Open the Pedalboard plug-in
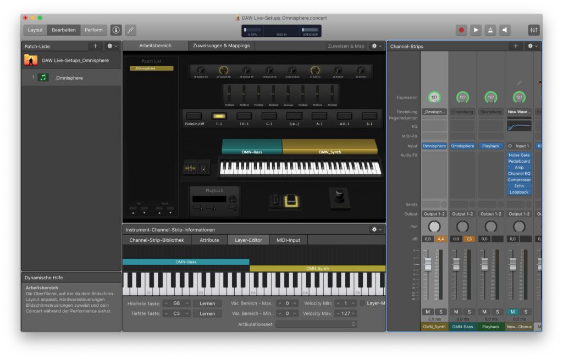The width and height of the screenshot is (563, 359). pos(519,161)
